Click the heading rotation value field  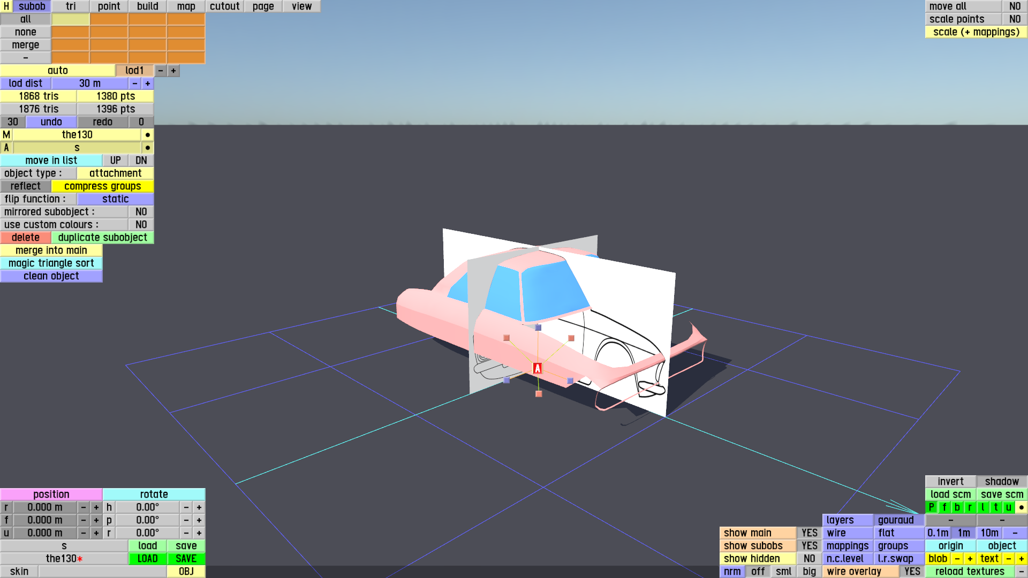click(147, 507)
